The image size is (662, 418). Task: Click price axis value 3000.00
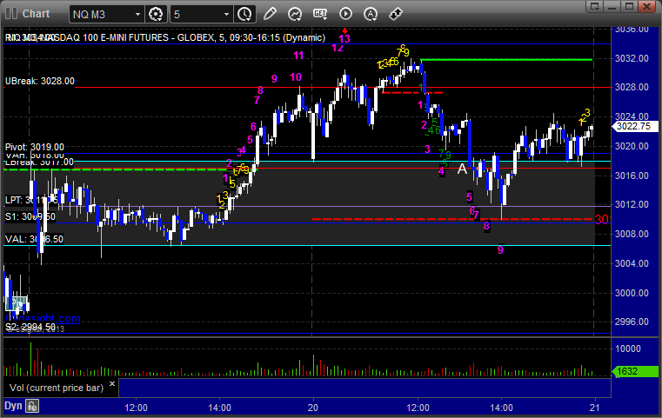(632, 293)
